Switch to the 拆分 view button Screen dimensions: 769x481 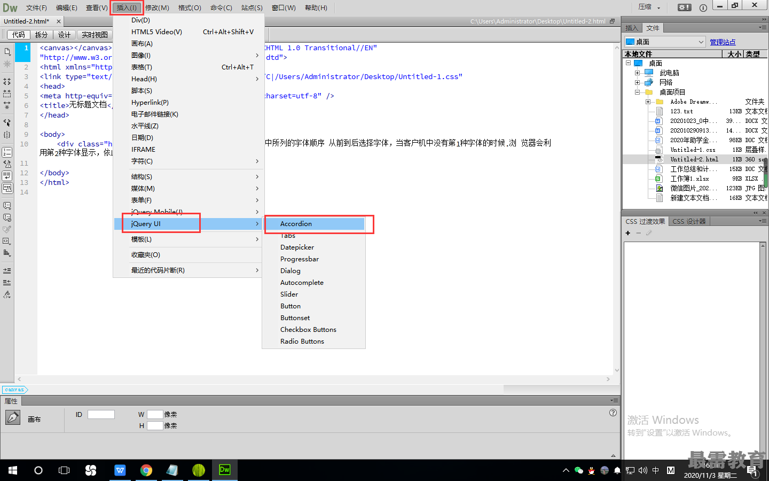click(x=41, y=35)
